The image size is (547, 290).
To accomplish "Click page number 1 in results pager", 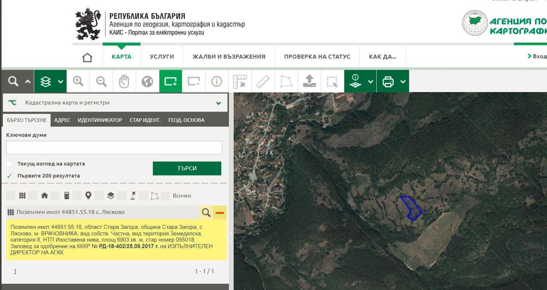I will tap(15, 271).
